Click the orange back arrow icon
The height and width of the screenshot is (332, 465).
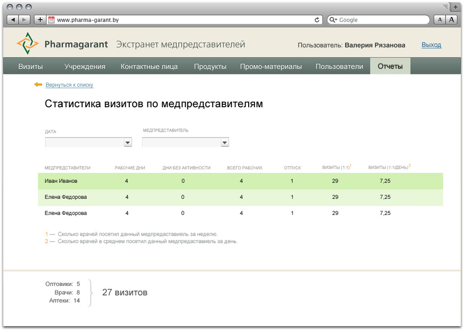(x=38, y=85)
